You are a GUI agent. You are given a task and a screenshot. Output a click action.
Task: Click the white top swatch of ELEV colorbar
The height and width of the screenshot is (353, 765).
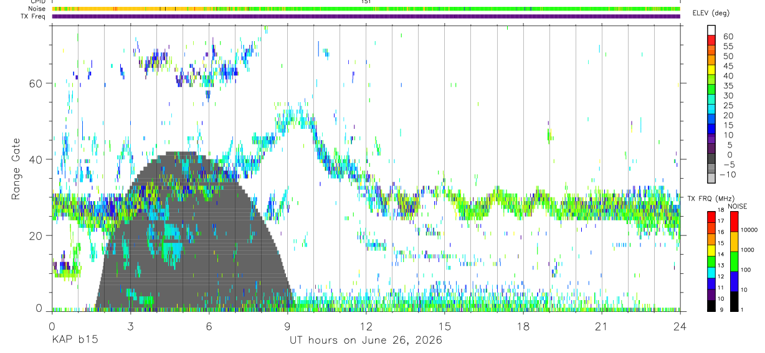tap(712, 29)
